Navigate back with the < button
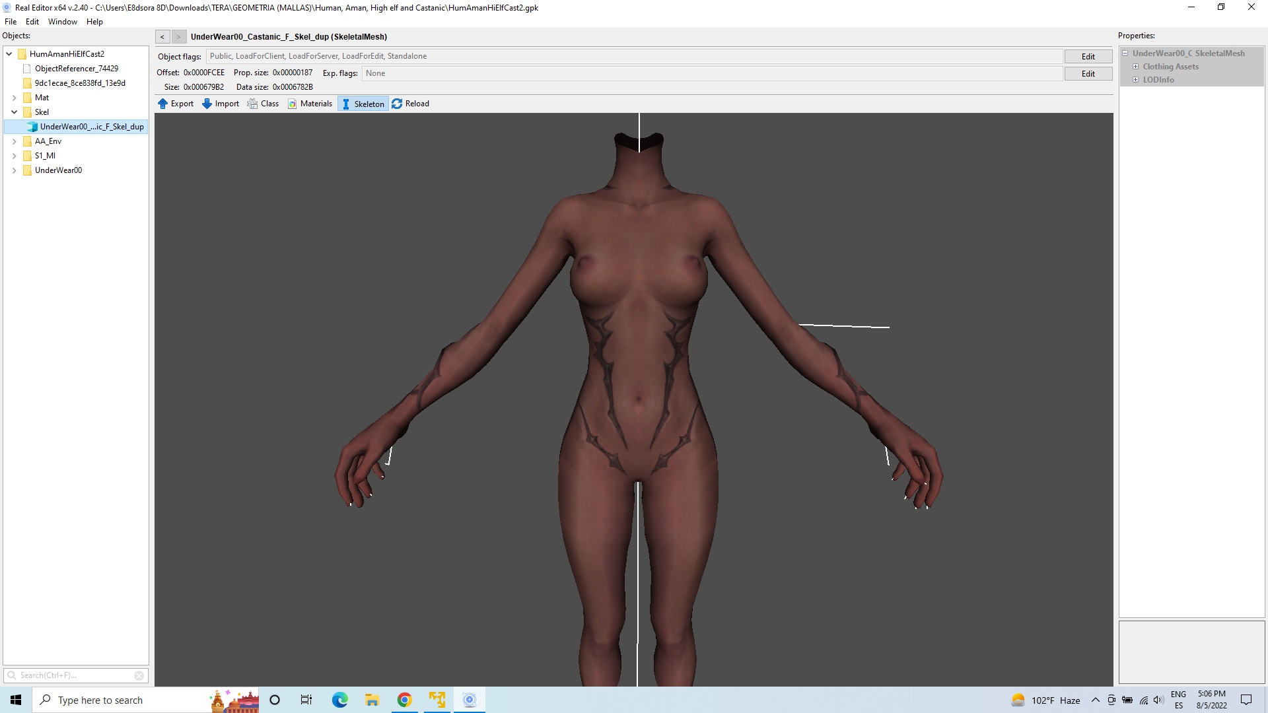 tap(162, 37)
